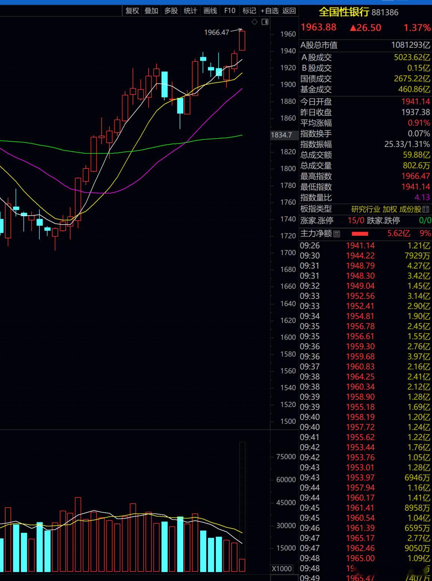Click the 今日开盘 value 1941.14
Screen dimensions: 432x581
pyautogui.click(x=416, y=102)
